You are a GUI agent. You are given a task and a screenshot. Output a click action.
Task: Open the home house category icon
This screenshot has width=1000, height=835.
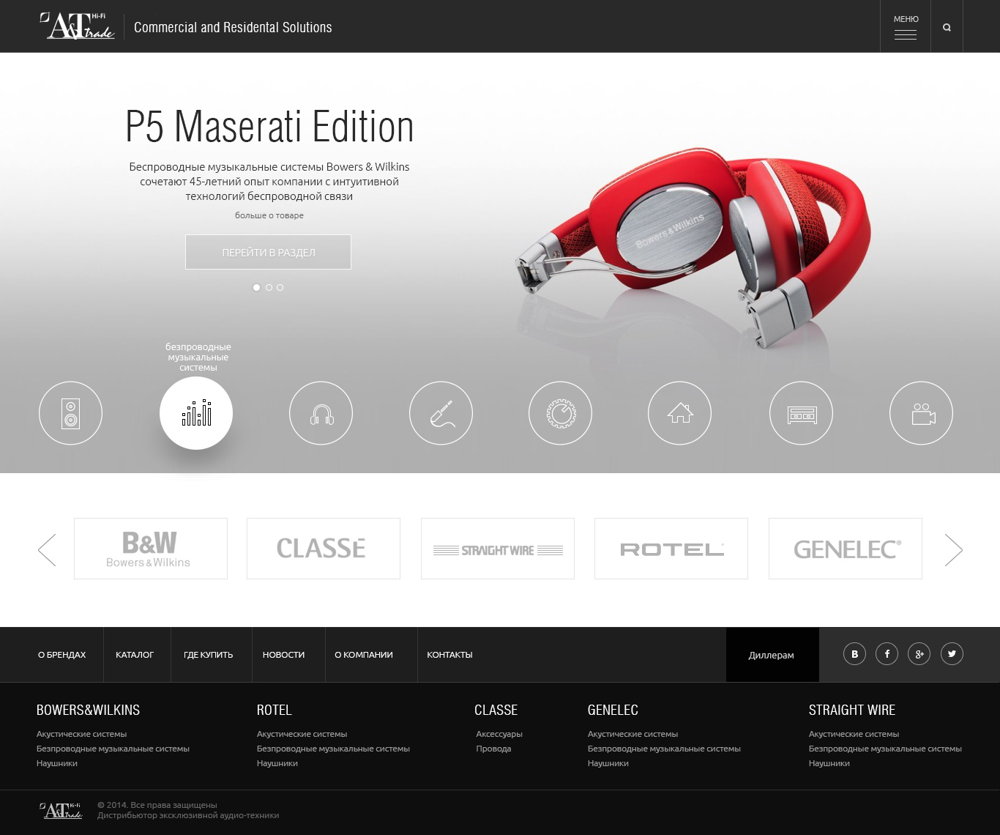[679, 413]
